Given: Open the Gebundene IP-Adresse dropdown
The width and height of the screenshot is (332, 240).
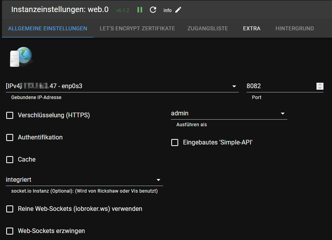Looking at the screenshot, I should tap(234, 86).
